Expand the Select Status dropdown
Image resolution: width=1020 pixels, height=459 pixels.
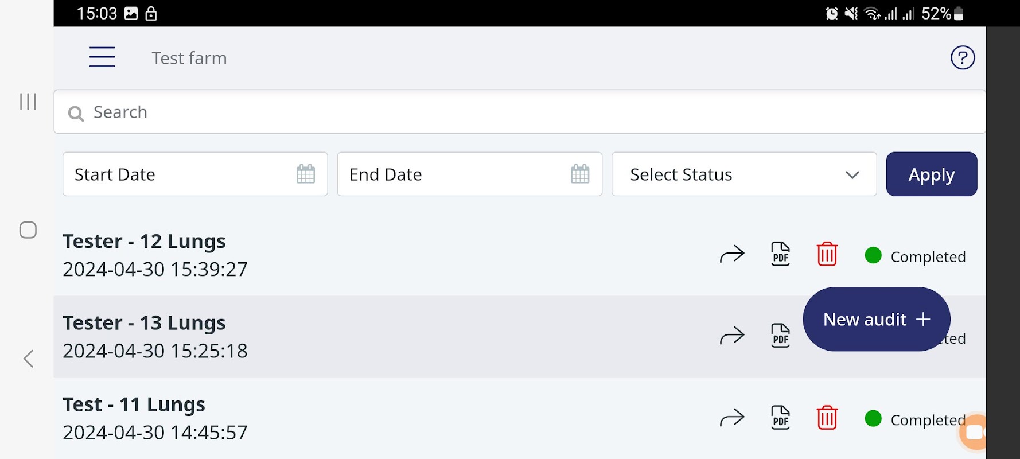[x=743, y=174]
